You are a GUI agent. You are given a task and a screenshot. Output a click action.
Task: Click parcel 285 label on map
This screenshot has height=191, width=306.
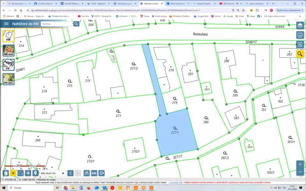point(235,95)
